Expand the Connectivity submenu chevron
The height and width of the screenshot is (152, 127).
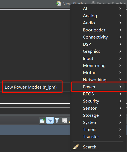click(x=120, y=37)
